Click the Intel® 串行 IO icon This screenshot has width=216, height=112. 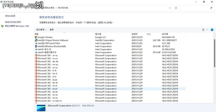pyautogui.click(x=36, y=49)
